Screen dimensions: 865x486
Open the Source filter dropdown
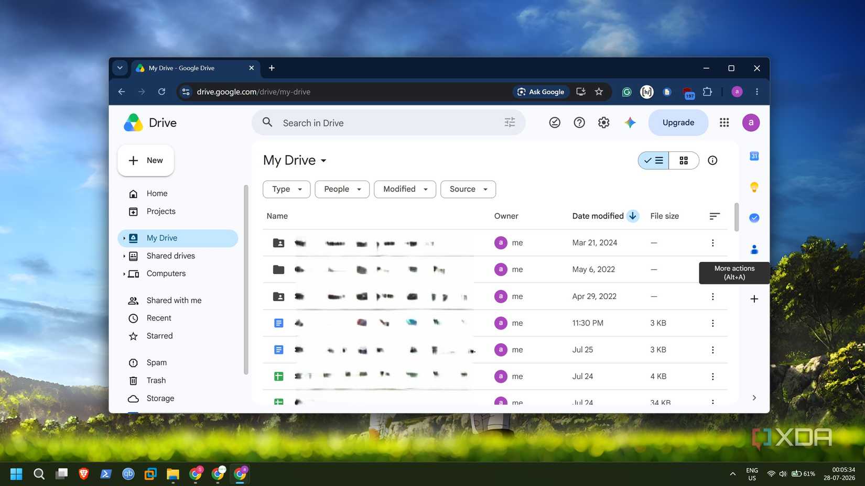[x=468, y=189]
